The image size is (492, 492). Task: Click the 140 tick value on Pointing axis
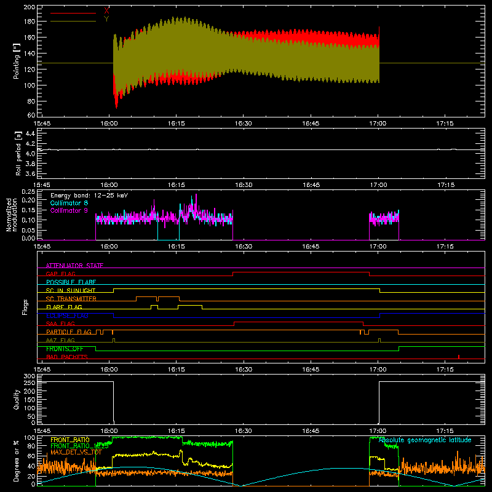click(30, 54)
